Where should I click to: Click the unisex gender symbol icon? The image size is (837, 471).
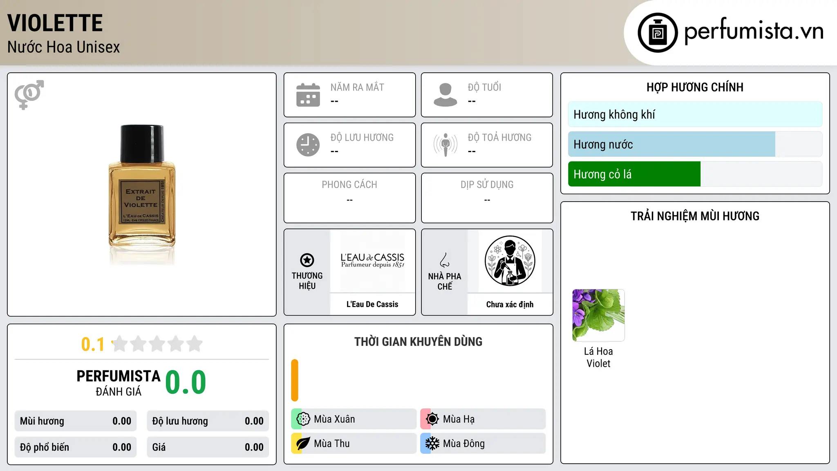pos(29,94)
